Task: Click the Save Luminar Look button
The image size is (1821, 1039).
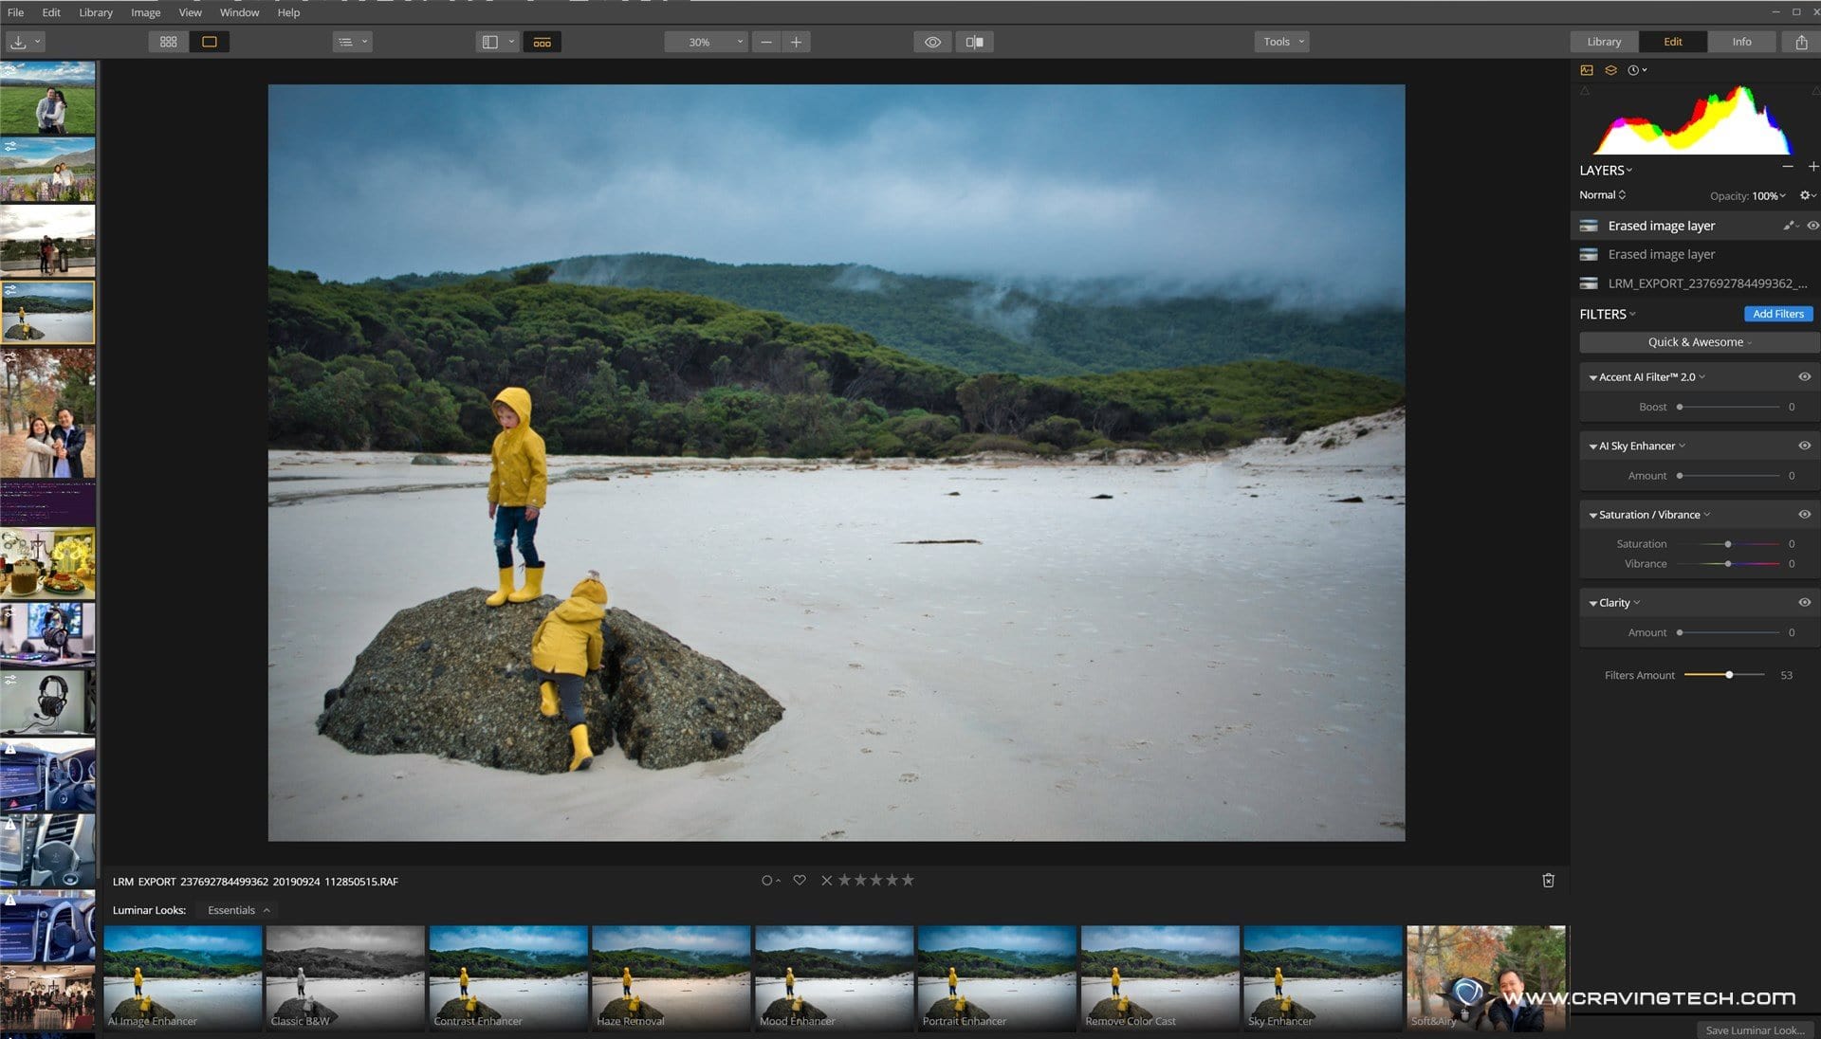Action: point(1755,1030)
